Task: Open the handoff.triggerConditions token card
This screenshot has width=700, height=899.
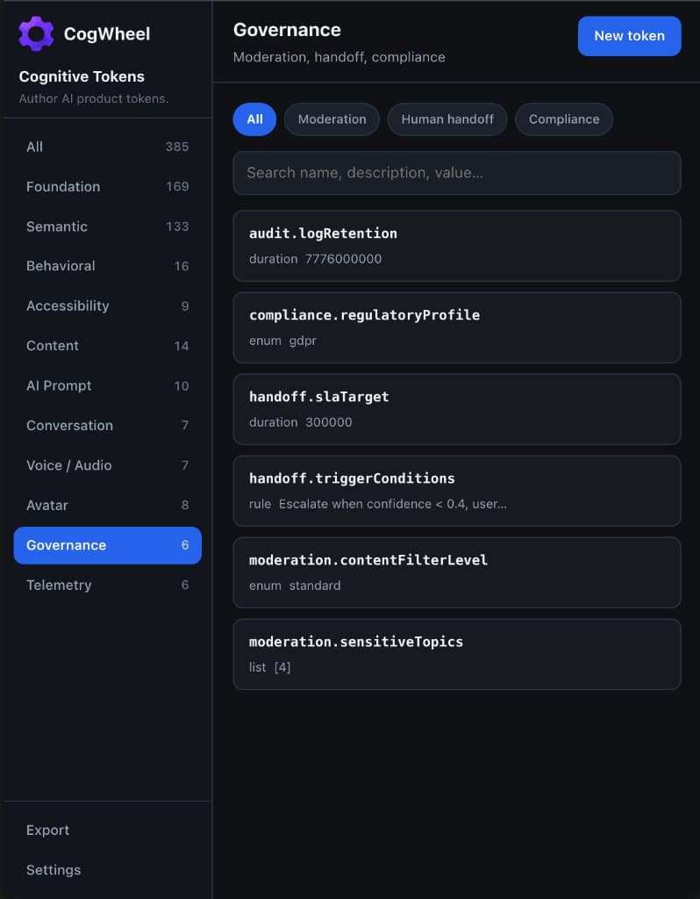Action: 456,492
